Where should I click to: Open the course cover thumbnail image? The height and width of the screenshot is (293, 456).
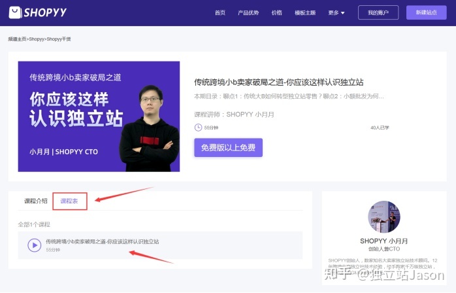pos(99,116)
